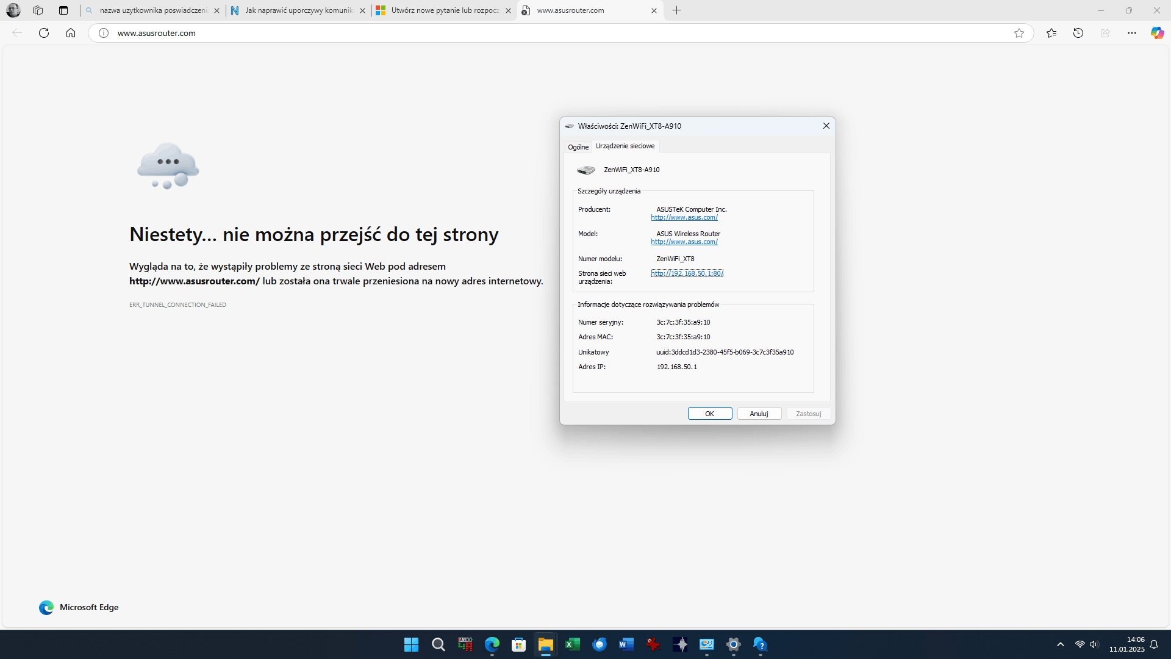Viewport: 1171px width, 659px height.
Task: Switch to the Ogólne tab
Action: (578, 147)
